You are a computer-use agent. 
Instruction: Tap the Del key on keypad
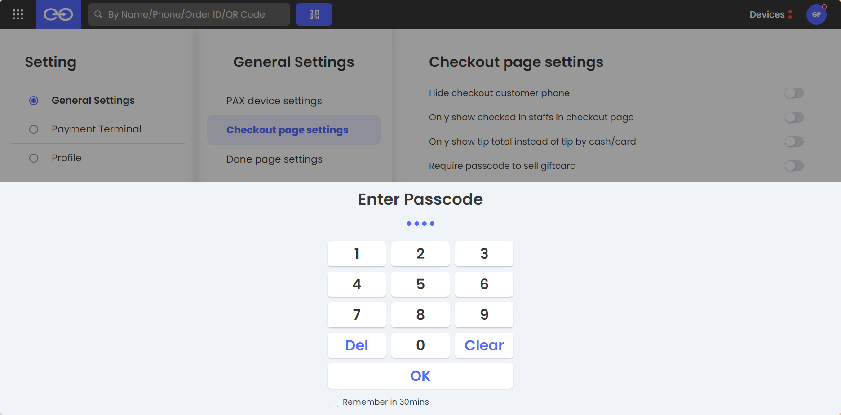(x=357, y=345)
